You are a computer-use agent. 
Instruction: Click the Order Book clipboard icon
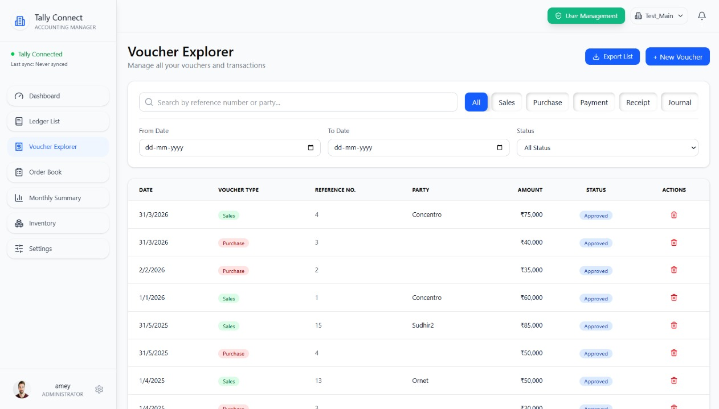19,172
